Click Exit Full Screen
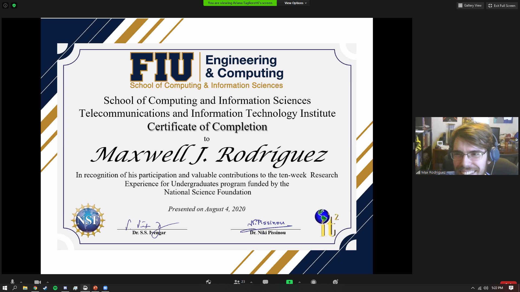The image size is (520, 292). tap(502, 5)
